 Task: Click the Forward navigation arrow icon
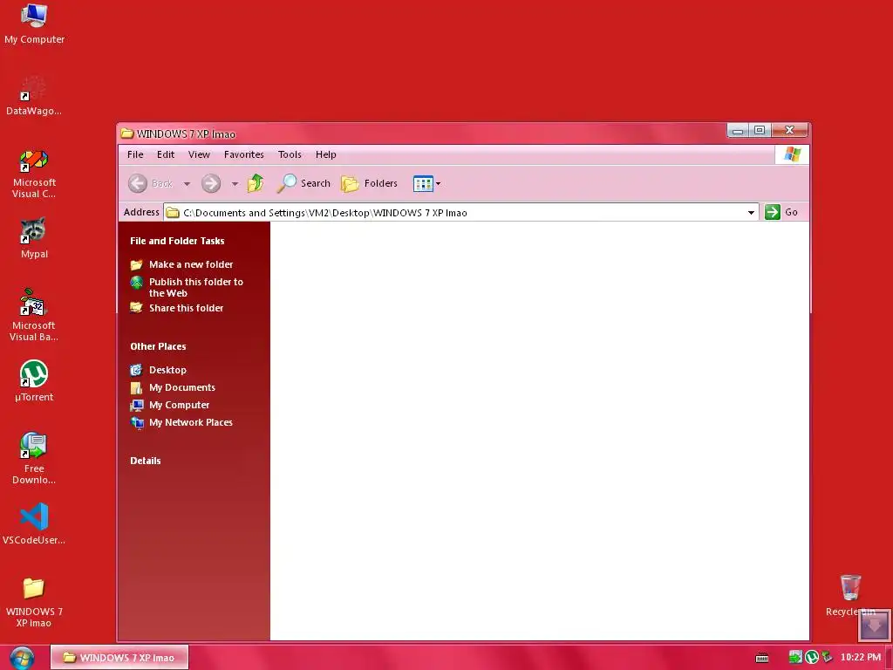tap(211, 183)
